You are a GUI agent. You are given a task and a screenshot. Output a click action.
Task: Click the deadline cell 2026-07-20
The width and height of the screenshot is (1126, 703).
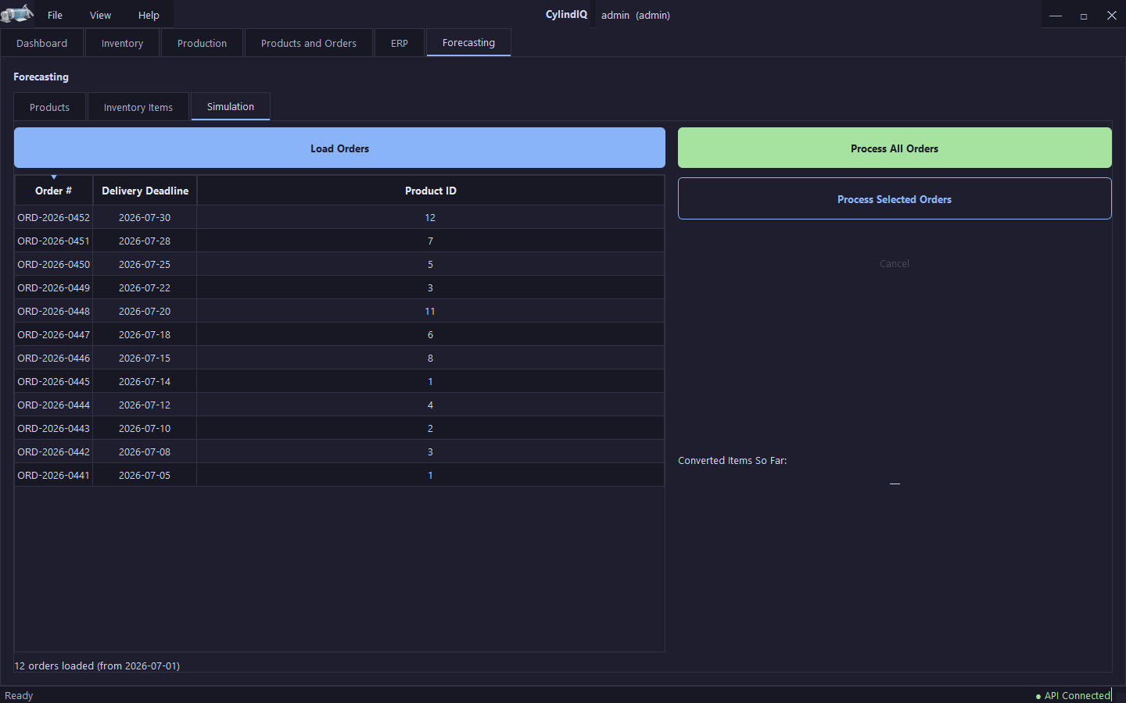tap(145, 311)
